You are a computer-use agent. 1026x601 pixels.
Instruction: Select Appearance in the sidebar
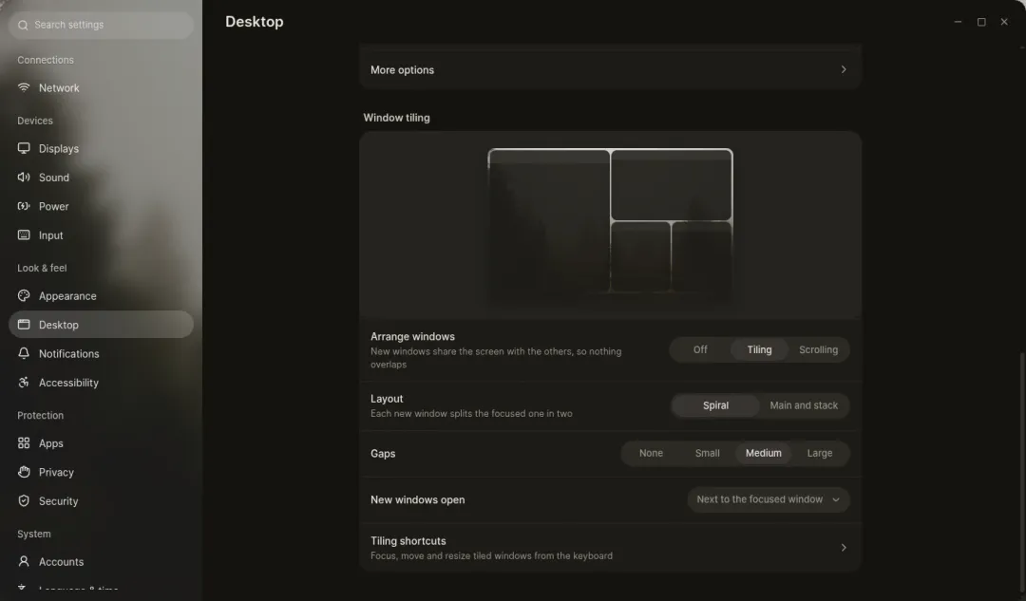tap(101, 295)
